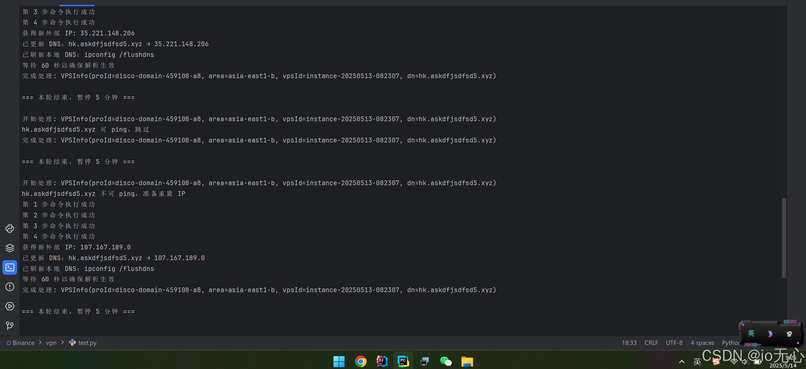Open the Python Console tool window
Screen dimensions: 806x369
pos(10,229)
